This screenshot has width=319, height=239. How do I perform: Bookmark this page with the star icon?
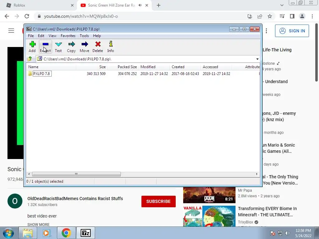click(270, 16)
